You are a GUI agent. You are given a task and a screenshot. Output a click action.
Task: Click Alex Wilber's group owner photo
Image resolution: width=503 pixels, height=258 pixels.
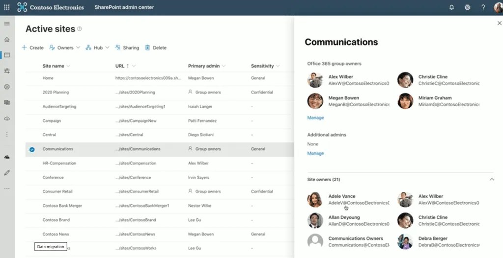(x=315, y=80)
